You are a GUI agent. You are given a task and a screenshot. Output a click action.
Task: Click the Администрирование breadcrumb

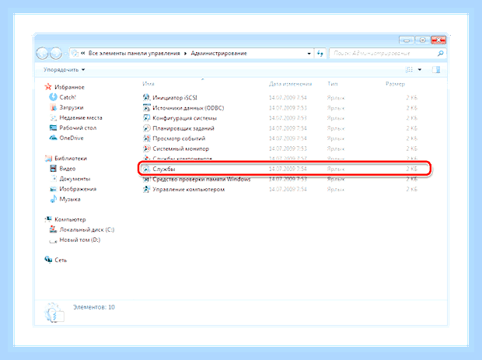tap(218, 53)
